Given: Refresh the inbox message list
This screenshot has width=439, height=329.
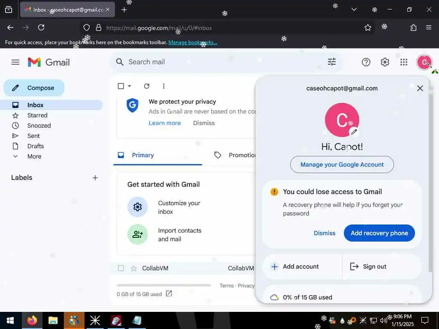Looking at the screenshot, I should [147, 86].
